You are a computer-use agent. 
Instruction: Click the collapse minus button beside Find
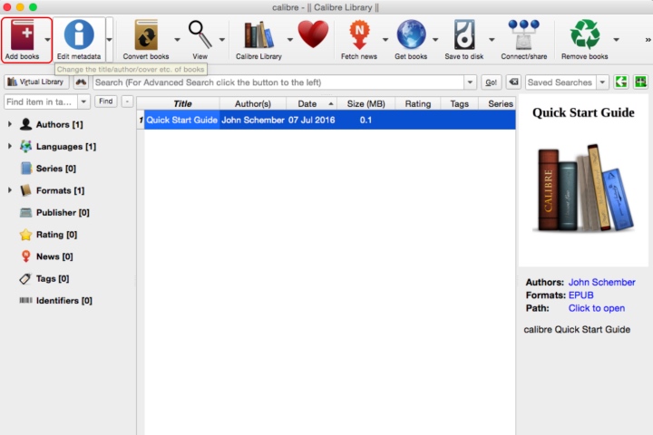click(127, 101)
